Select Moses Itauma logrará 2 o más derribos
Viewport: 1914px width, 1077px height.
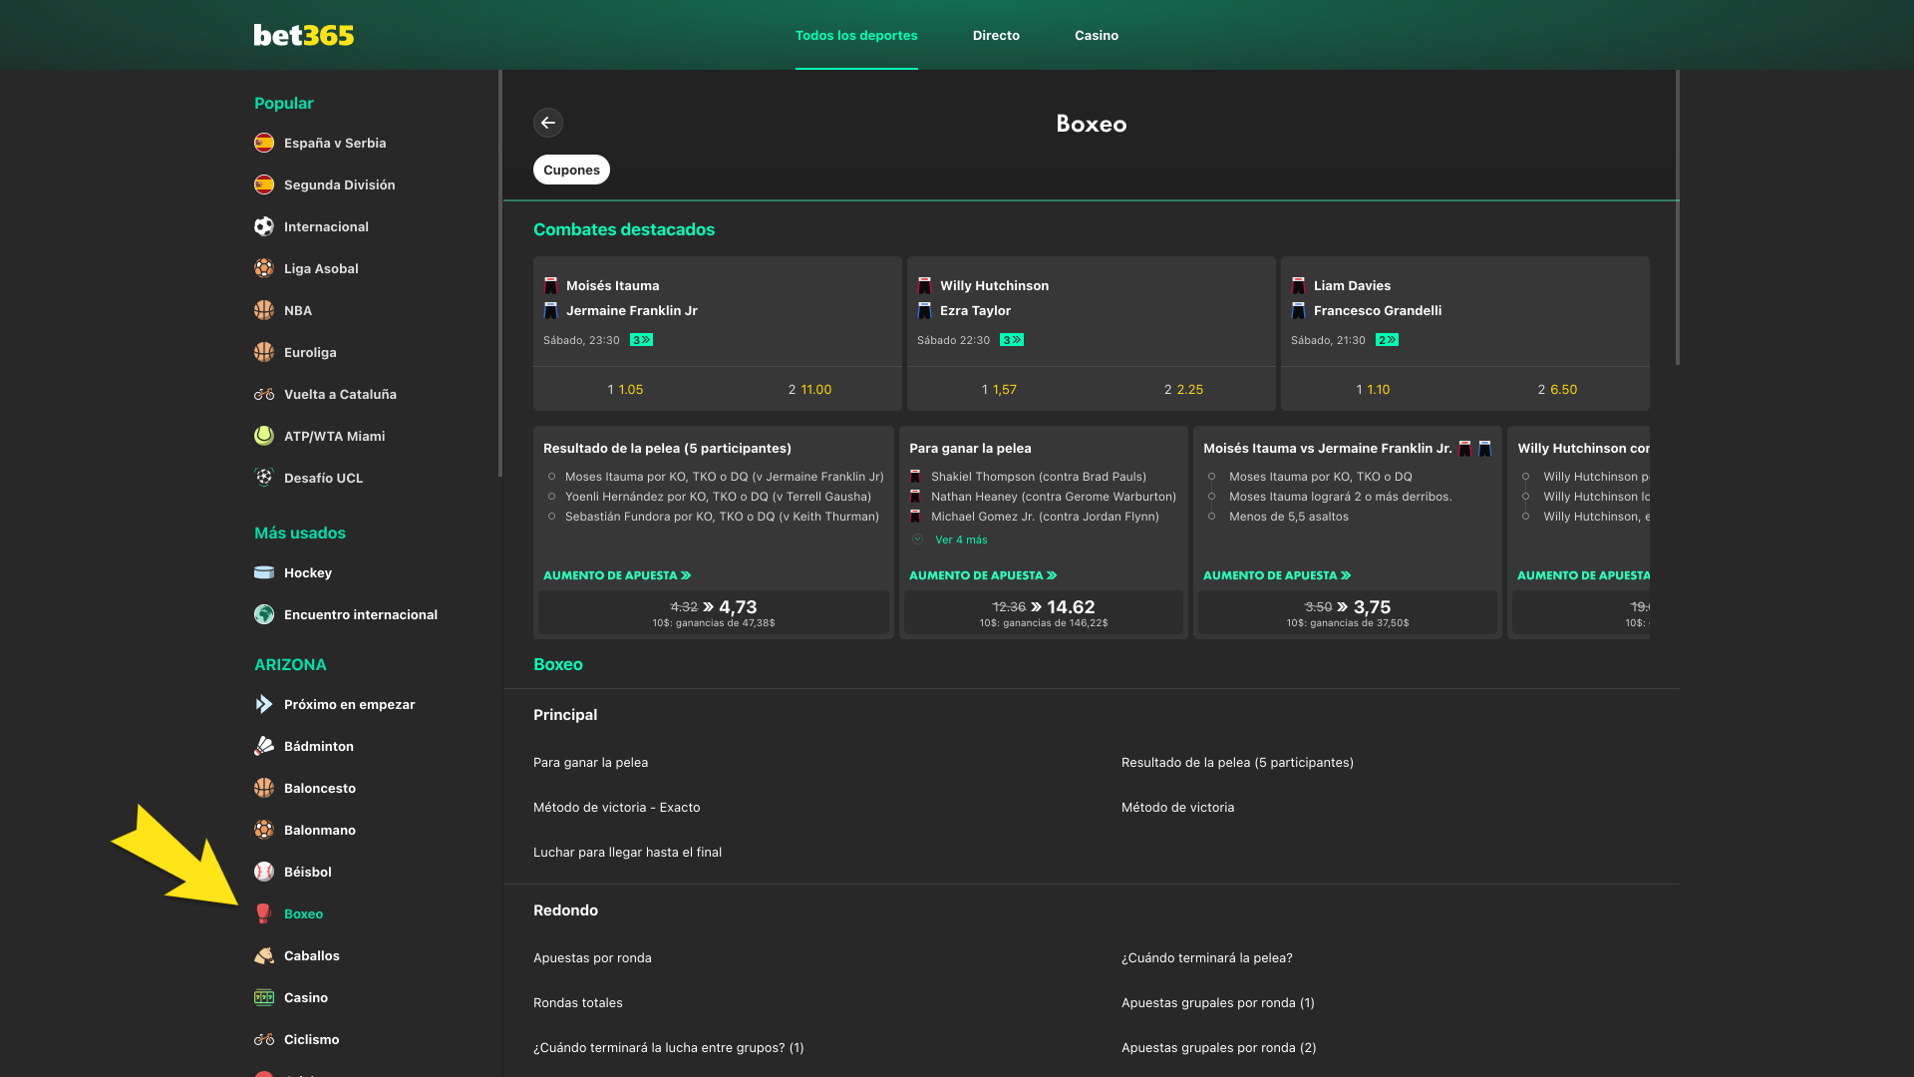[1340, 497]
